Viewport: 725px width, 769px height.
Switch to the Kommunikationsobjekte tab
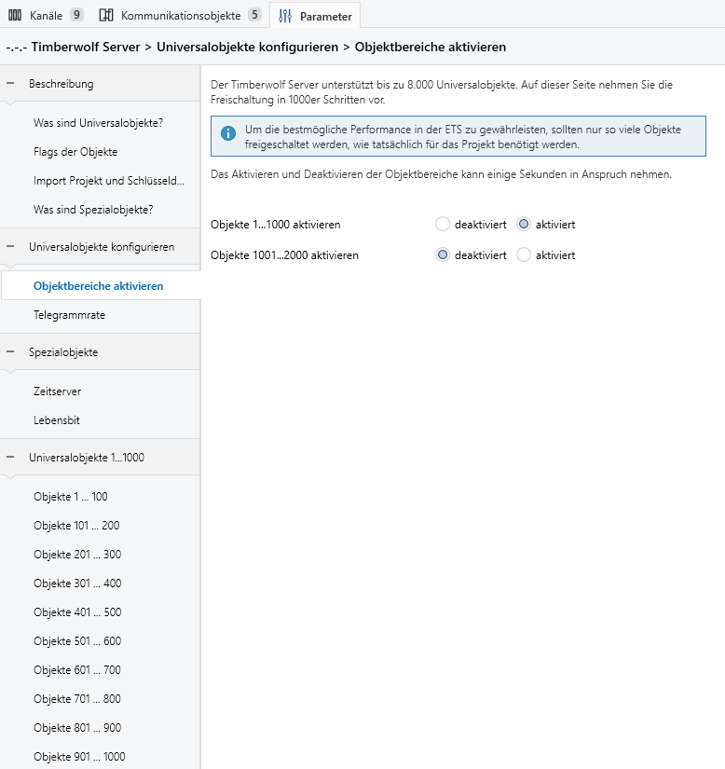(x=181, y=15)
